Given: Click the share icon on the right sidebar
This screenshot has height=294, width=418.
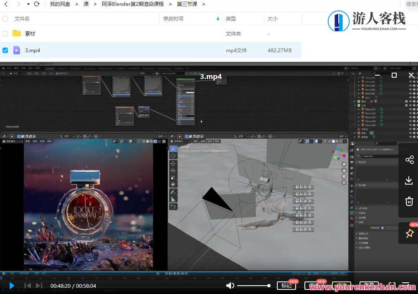Looking at the screenshot, I should (x=409, y=160).
